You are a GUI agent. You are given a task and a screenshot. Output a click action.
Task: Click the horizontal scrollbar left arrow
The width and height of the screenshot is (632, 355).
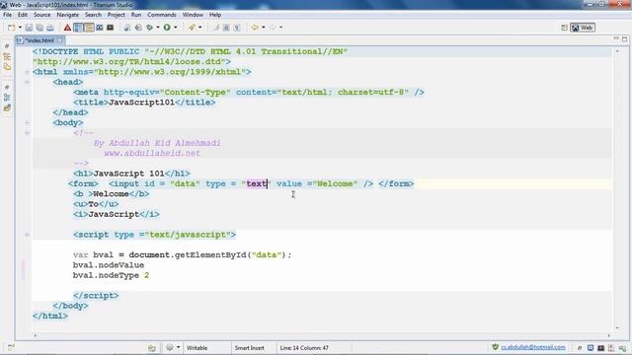tap(36, 335)
